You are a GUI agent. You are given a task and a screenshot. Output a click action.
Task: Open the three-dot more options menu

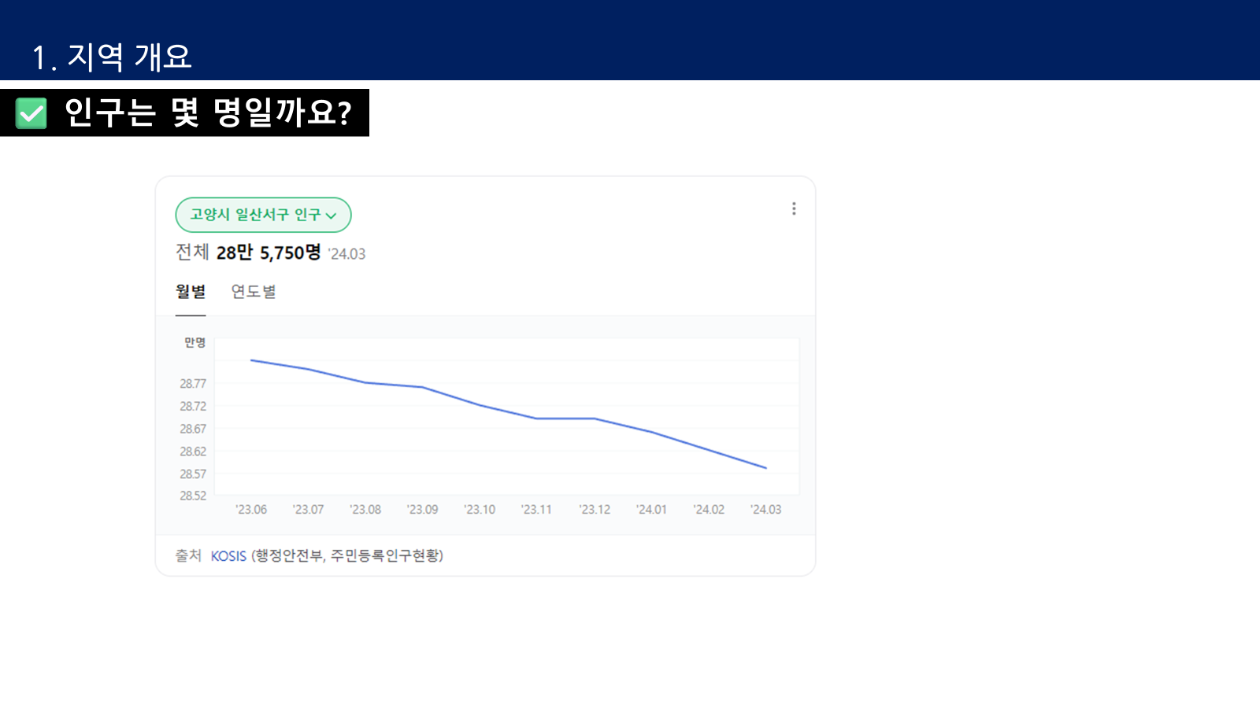tap(794, 208)
